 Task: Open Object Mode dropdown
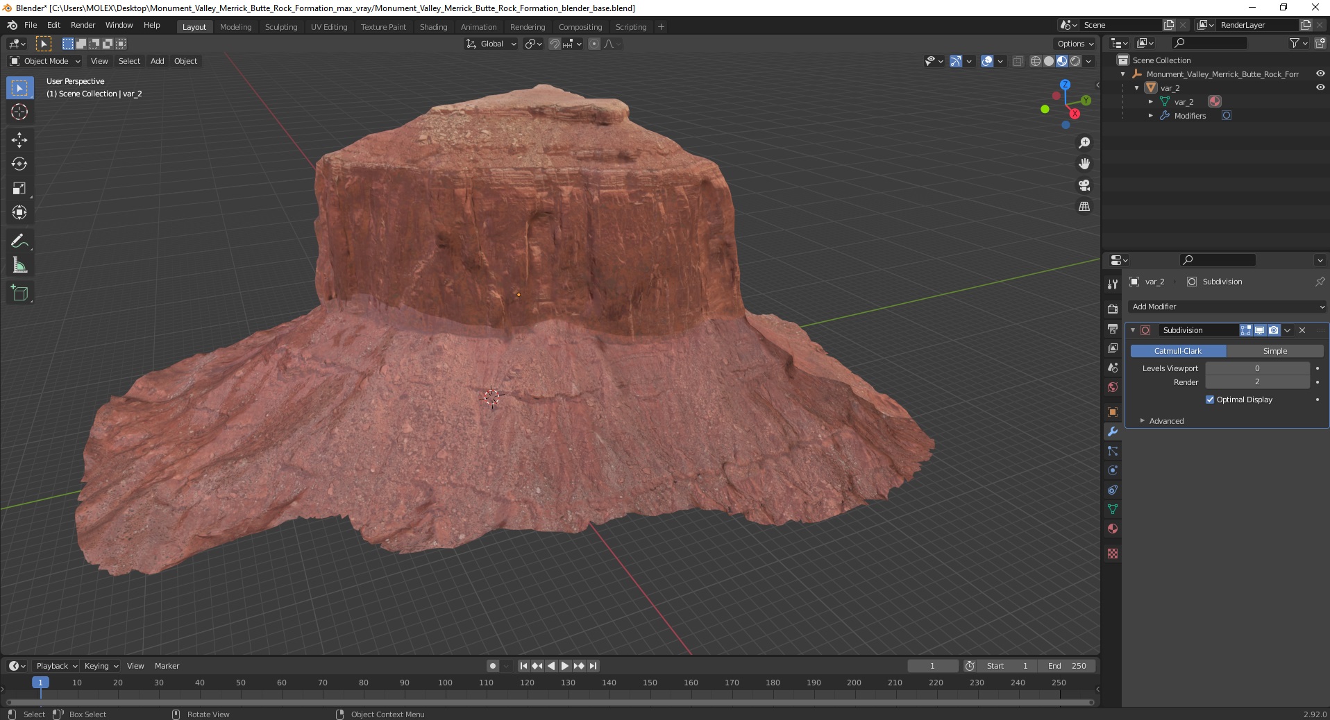click(46, 61)
